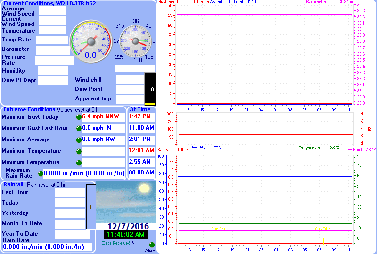Click the magenta barometer line in top graph
377x254 pixels.
point(265,14)
